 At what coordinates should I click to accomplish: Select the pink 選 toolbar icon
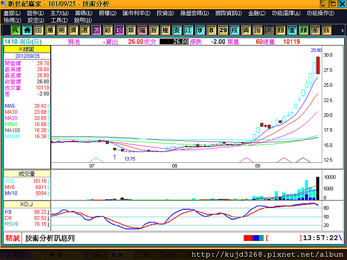(x=96, y=30)
